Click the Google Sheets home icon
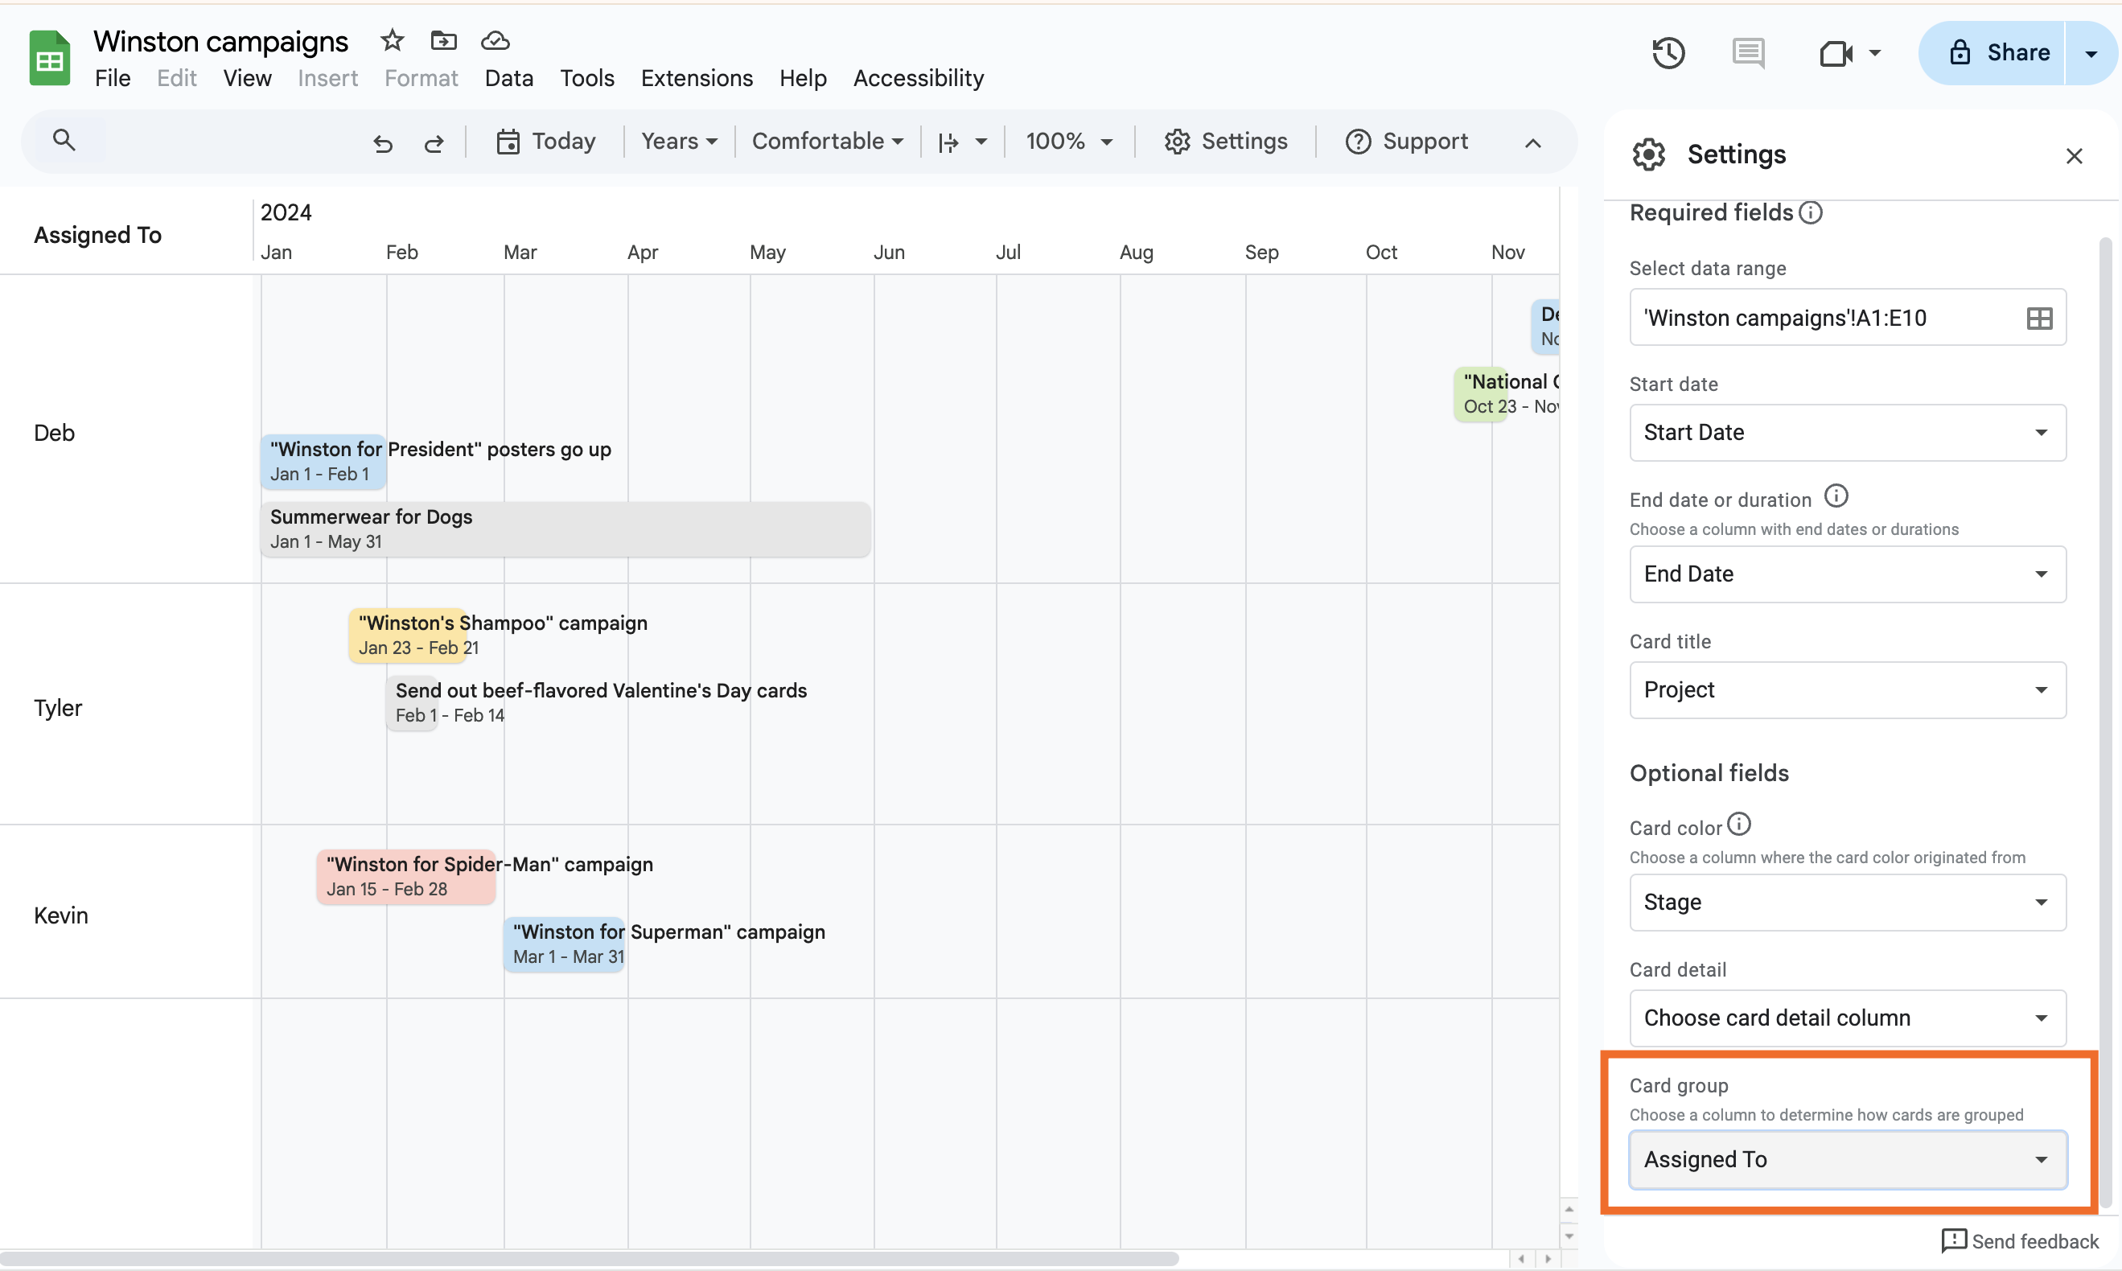This screenshot has height=1271, width=2122. click(x=50, y=57)
